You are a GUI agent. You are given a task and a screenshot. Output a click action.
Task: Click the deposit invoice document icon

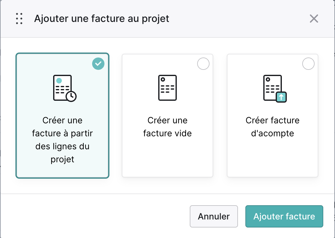275,88
